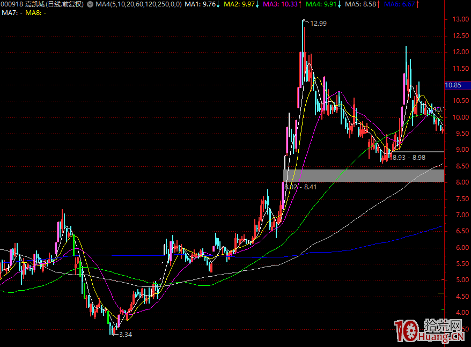
Task: Select the 12.99 high price label
Action: (x=318, y=24)
